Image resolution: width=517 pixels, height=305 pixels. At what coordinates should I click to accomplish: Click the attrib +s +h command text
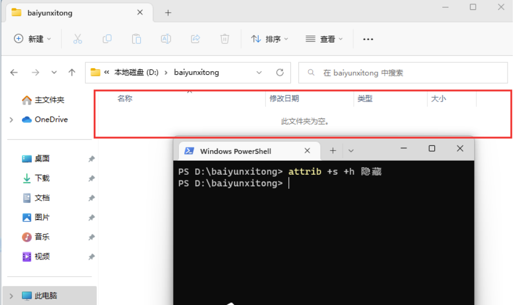[x=321, y=172]
